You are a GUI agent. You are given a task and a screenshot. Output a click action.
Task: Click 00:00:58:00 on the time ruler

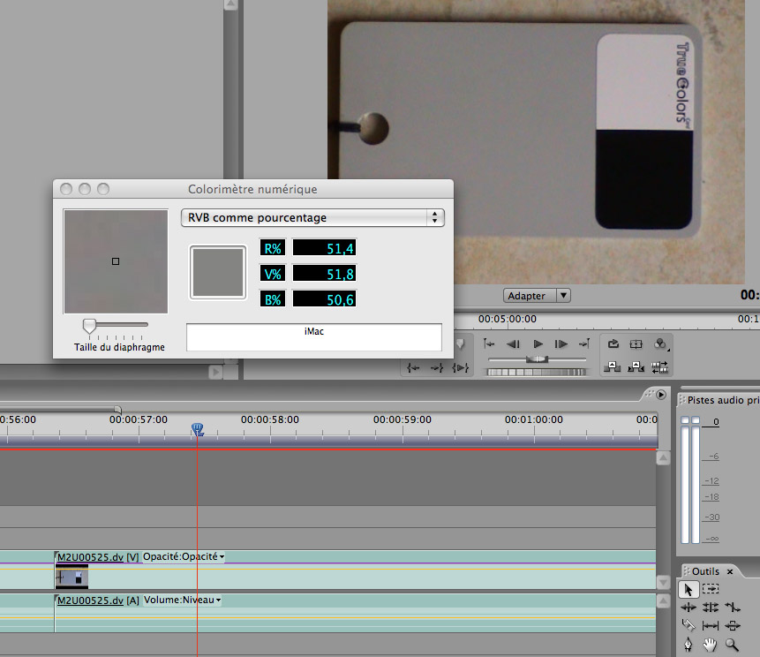tap(270, 419)
